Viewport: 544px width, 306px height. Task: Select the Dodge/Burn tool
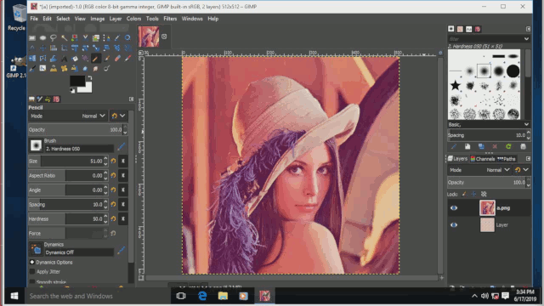pyautogui.click(x=106, y=69)
